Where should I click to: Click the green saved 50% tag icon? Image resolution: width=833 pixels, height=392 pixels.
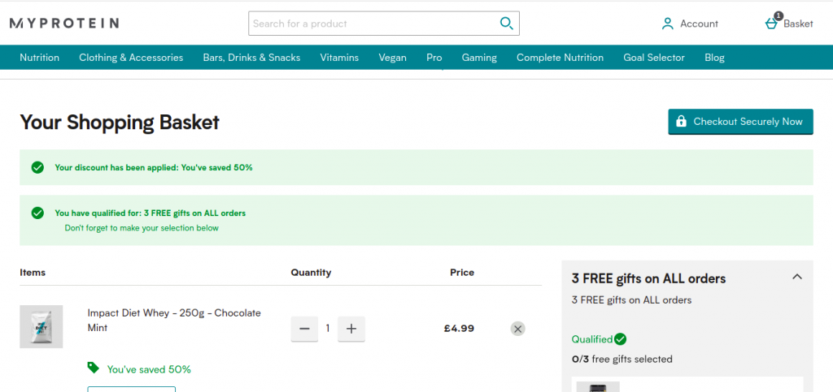click(x=94, y=368)
